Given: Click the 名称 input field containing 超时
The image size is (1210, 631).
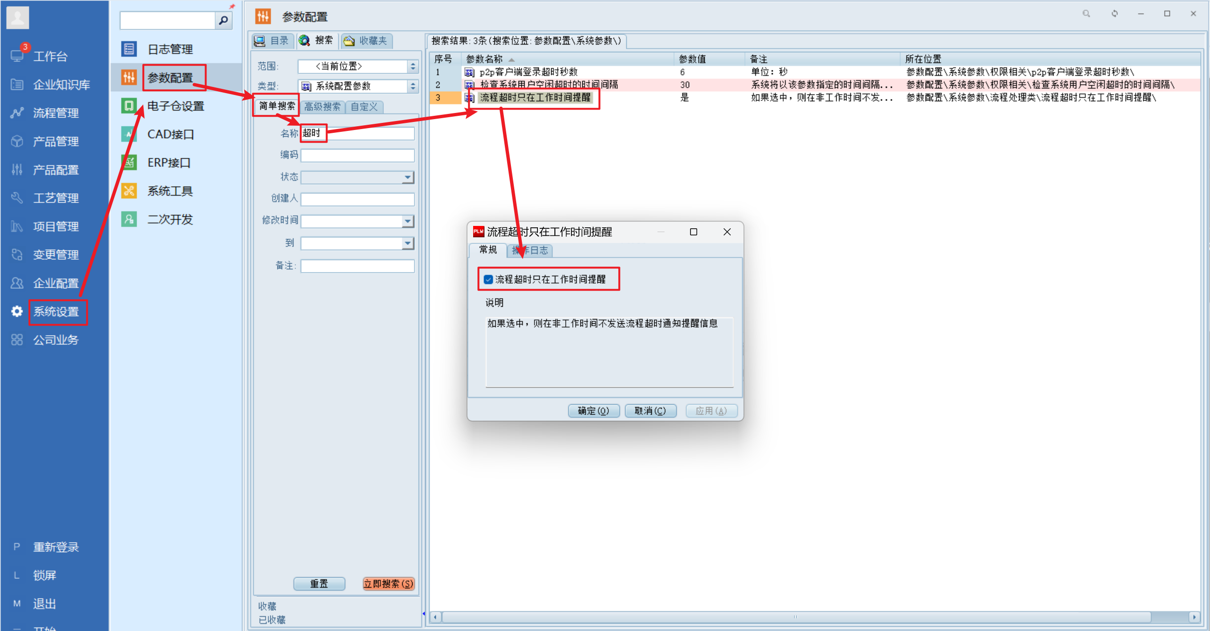Looking at the screenshot, I should 358,133.
